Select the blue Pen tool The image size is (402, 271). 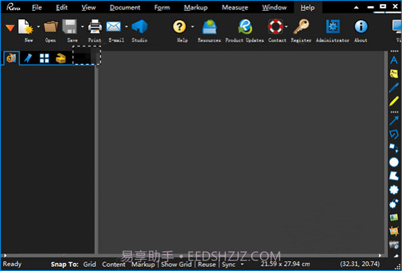click(x=394, y=88)
